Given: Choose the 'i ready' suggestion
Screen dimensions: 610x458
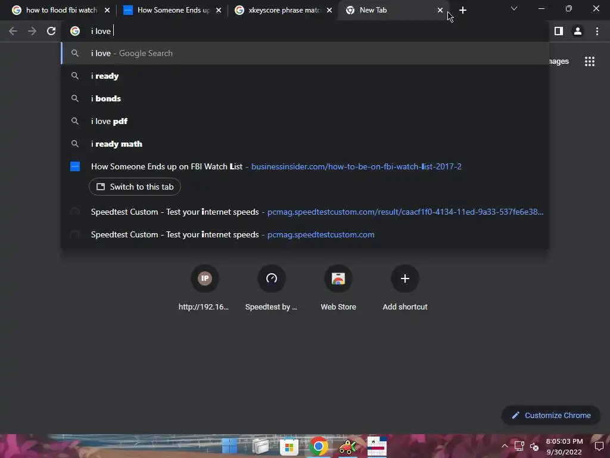Looking at the screenshot, I should 305,76.
